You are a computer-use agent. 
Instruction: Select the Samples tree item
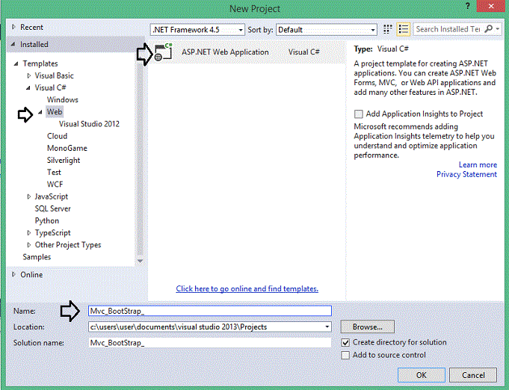[x=37, y=257]
